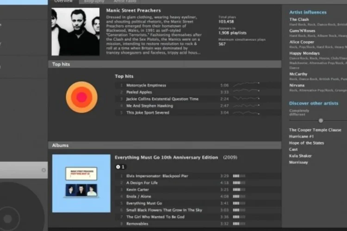Image resolution: width=347 pixels, height=231 pixels.
Task: Open Hurricane #1 artist
Action: (301, 136)
